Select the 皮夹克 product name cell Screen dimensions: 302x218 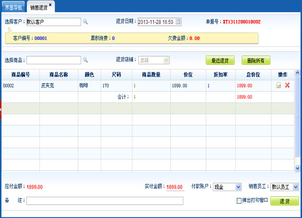click(x=59, y=86)
